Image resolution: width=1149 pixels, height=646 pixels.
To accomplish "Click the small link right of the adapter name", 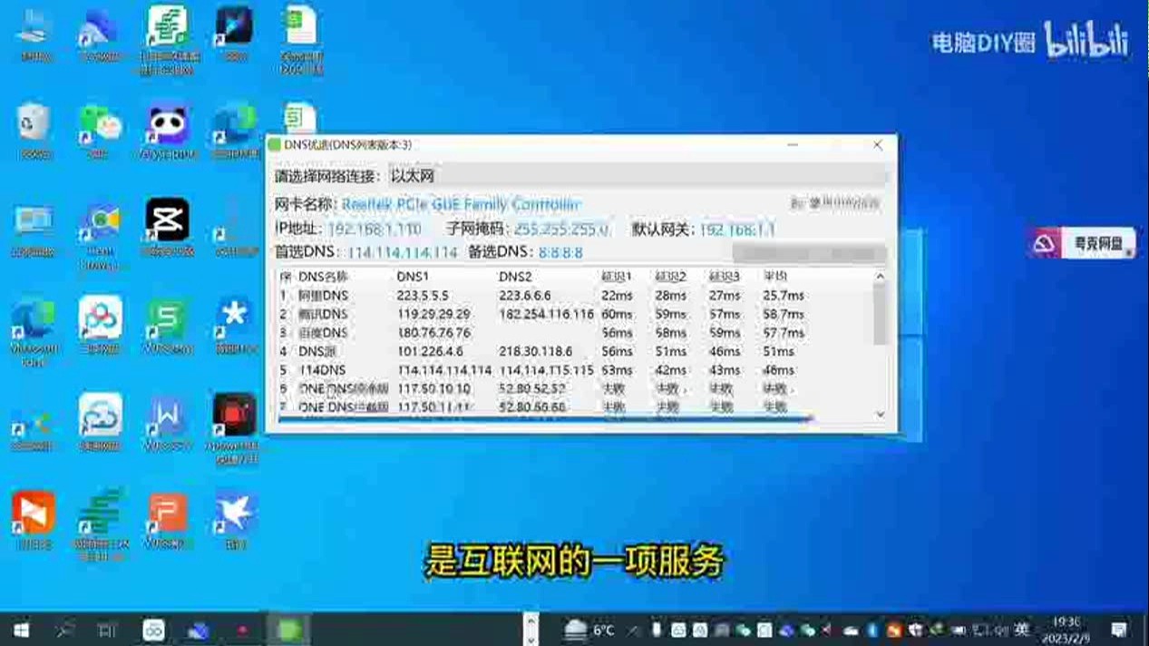I will (835, 204).
